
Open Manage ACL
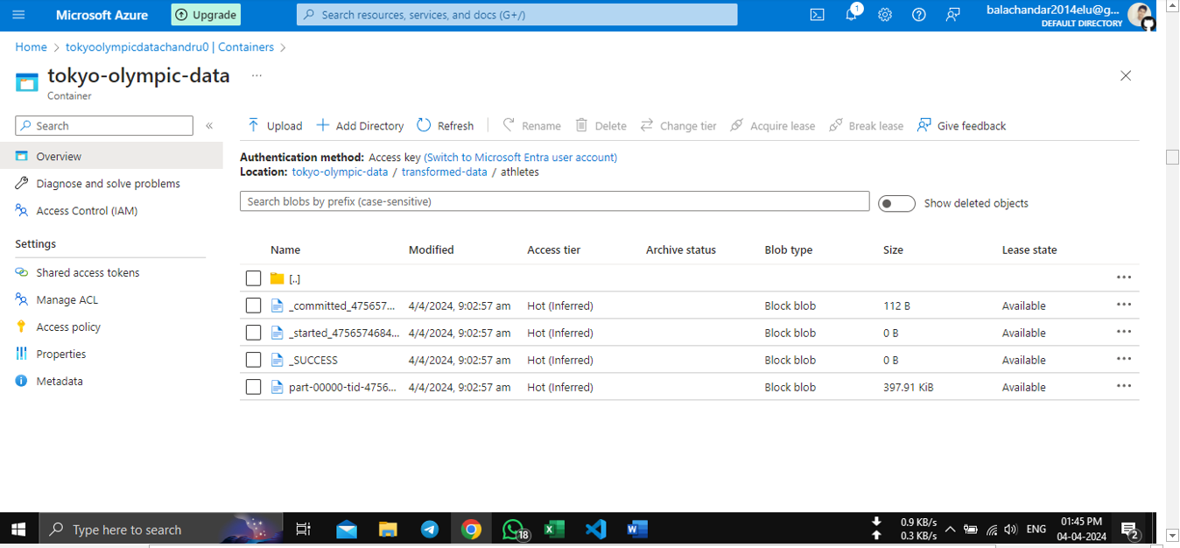[x=67, y=300]
